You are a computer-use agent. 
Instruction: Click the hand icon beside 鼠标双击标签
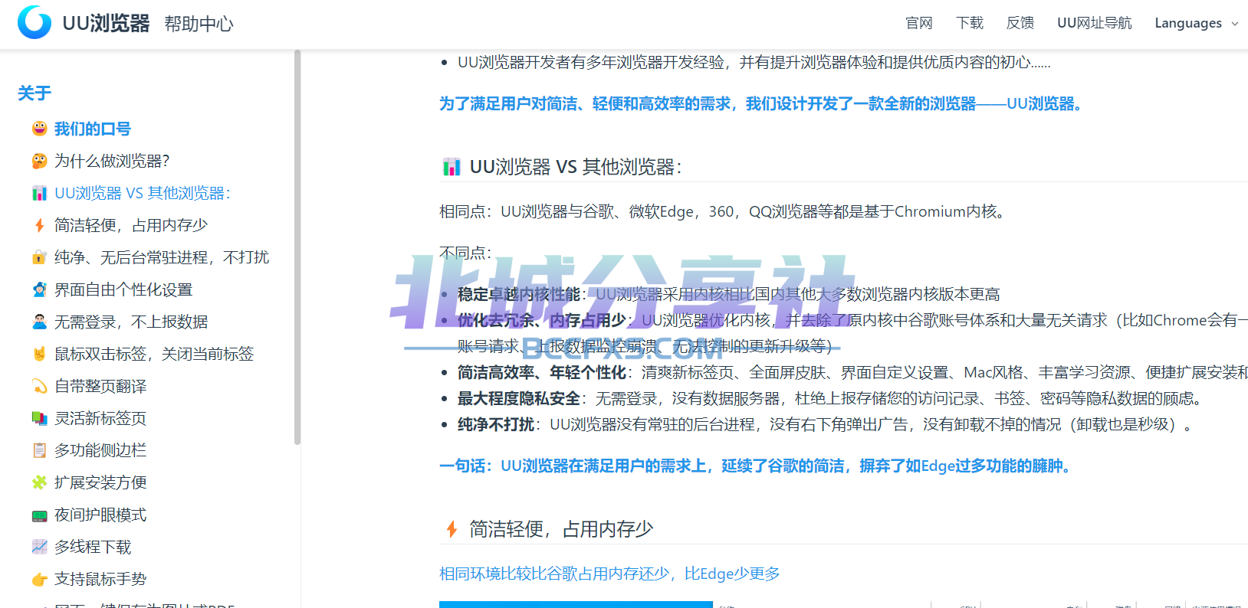click(x=39, y=354)
